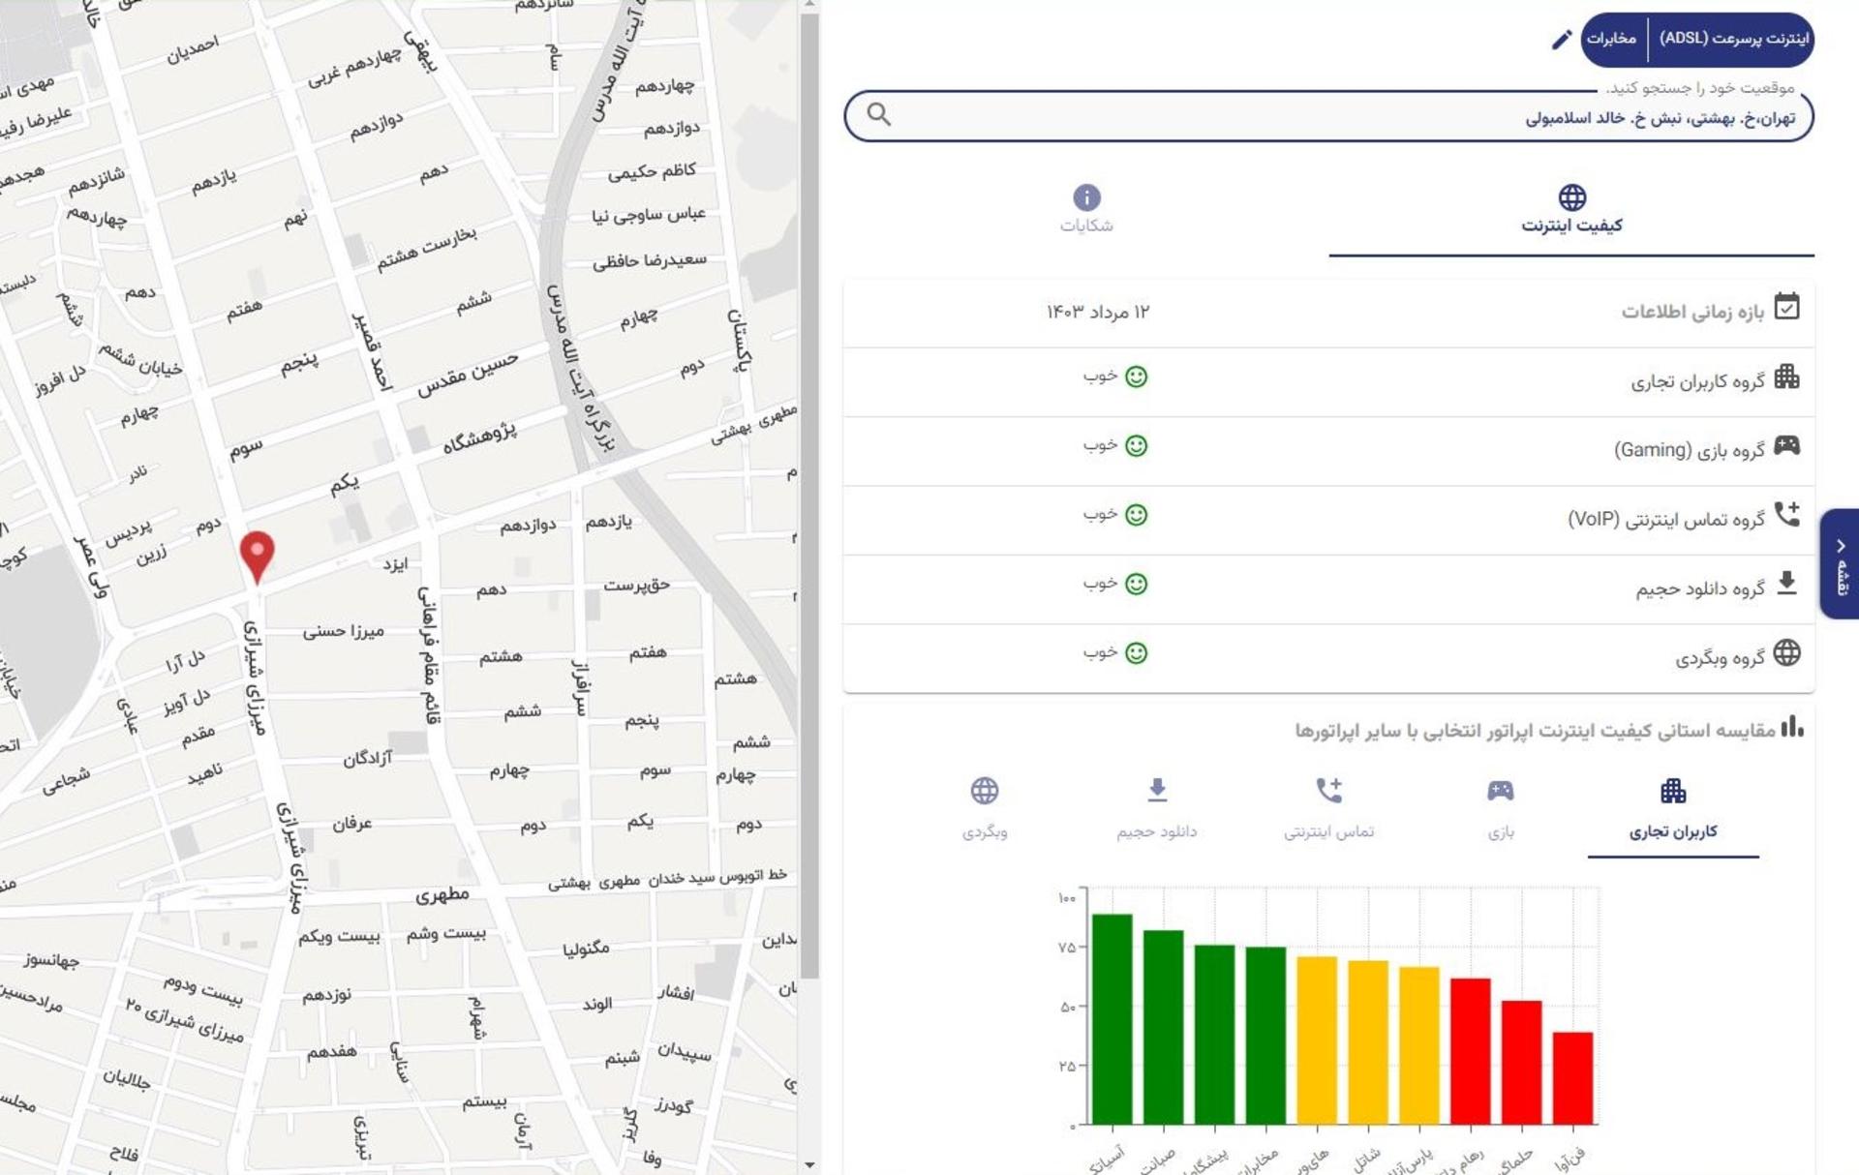Viewport: 1859px width, 1175px height.
Task: Select the تماس اینترنتی comparison tab
Action: pos(1328,809)
